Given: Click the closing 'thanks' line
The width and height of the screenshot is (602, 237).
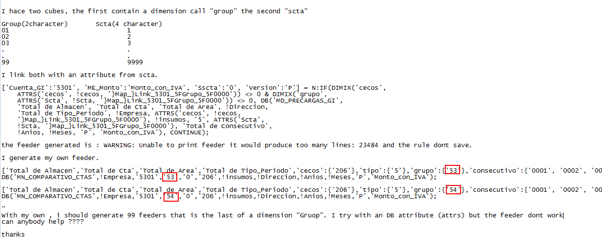Looking at the screenshot, I should pyautogui.click(x=13, y=235).
